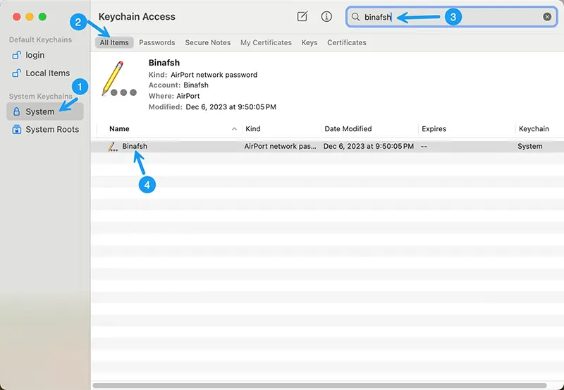
Task: Sort by the Kind column
Action: 253,129
